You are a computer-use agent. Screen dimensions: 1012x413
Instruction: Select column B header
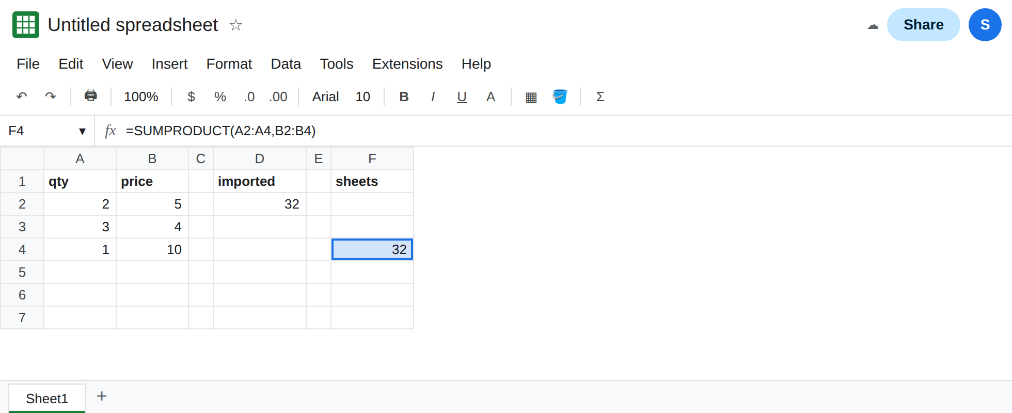coord(152,158)
